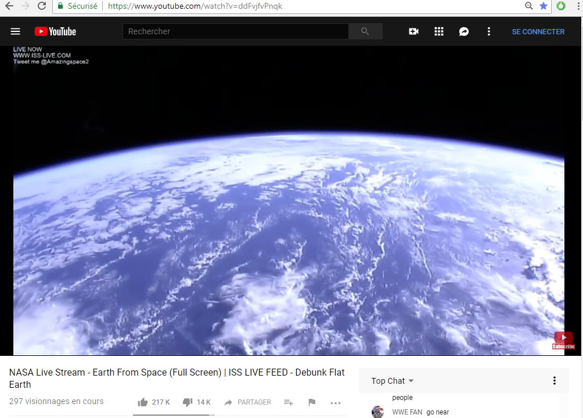Click the search magnifier button
The width and height of the screenshot is (583, 418).
tap(365, 31)
